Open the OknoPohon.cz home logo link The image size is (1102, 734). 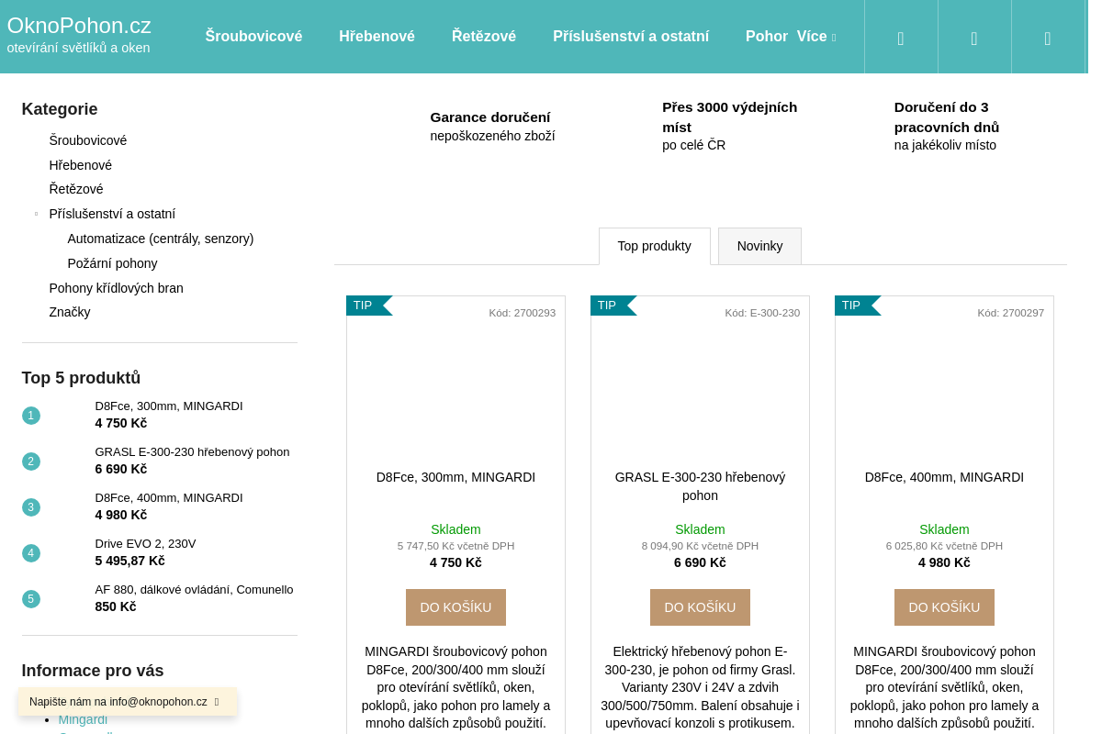79,35
